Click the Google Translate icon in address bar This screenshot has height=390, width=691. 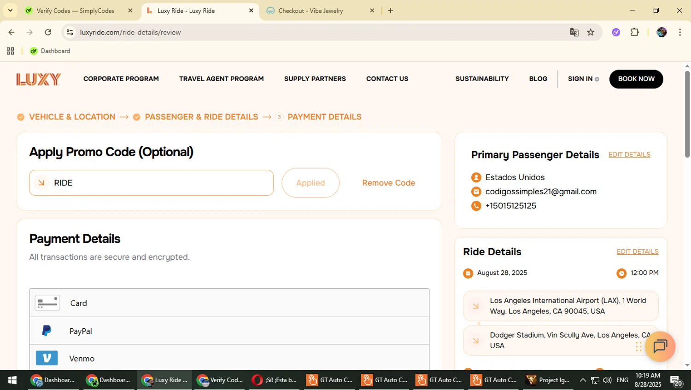tap(574, 32)
